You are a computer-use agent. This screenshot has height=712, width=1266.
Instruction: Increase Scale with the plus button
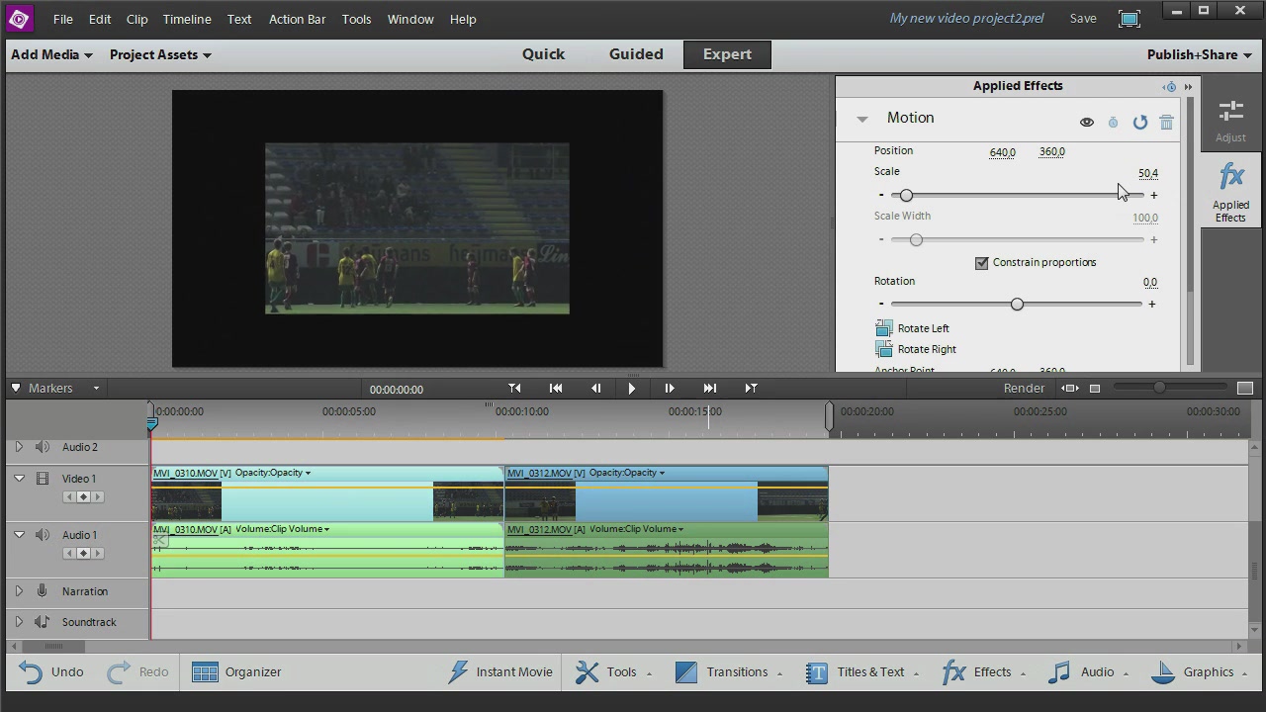pyautogui.click(x=1153, y=196)
